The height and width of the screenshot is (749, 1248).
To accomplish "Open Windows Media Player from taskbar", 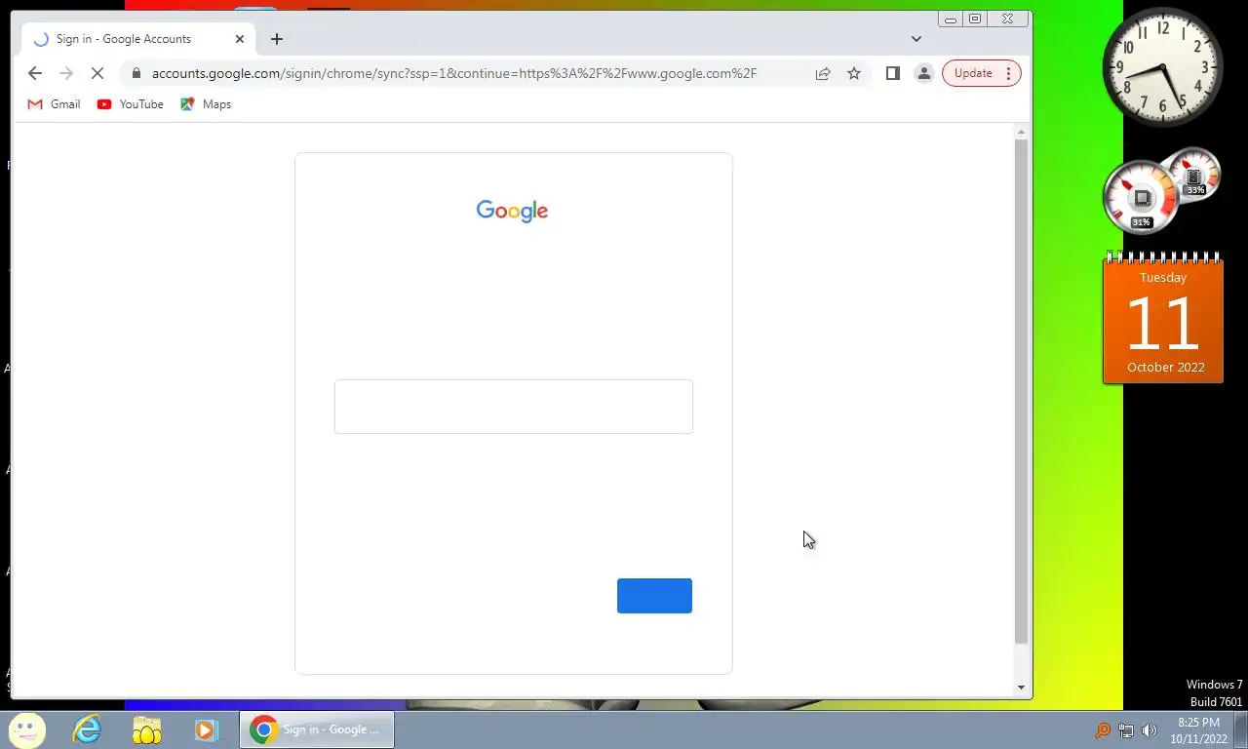I will pyautogui.click(x=205, y=729).
